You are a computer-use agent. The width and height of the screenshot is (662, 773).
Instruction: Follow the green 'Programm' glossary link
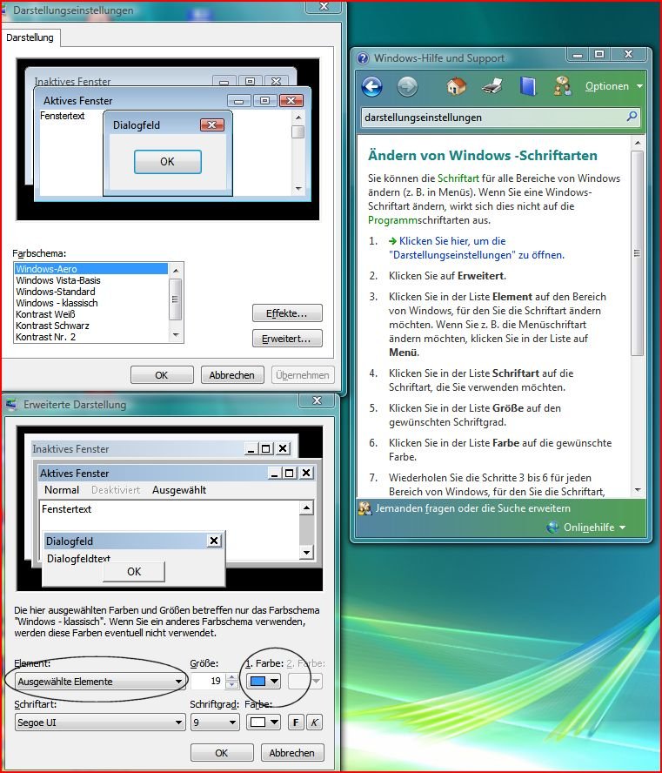coord(392,220)
